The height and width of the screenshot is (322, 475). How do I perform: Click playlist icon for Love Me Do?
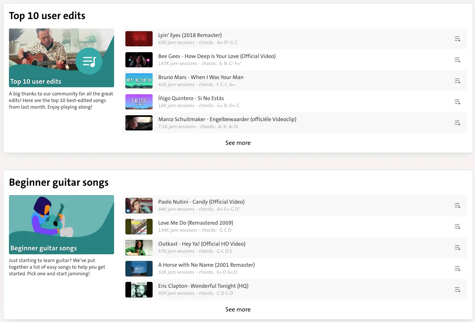point(457,227)
